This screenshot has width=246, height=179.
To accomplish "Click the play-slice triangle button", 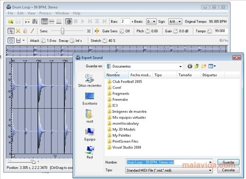I will coord(97,22).
